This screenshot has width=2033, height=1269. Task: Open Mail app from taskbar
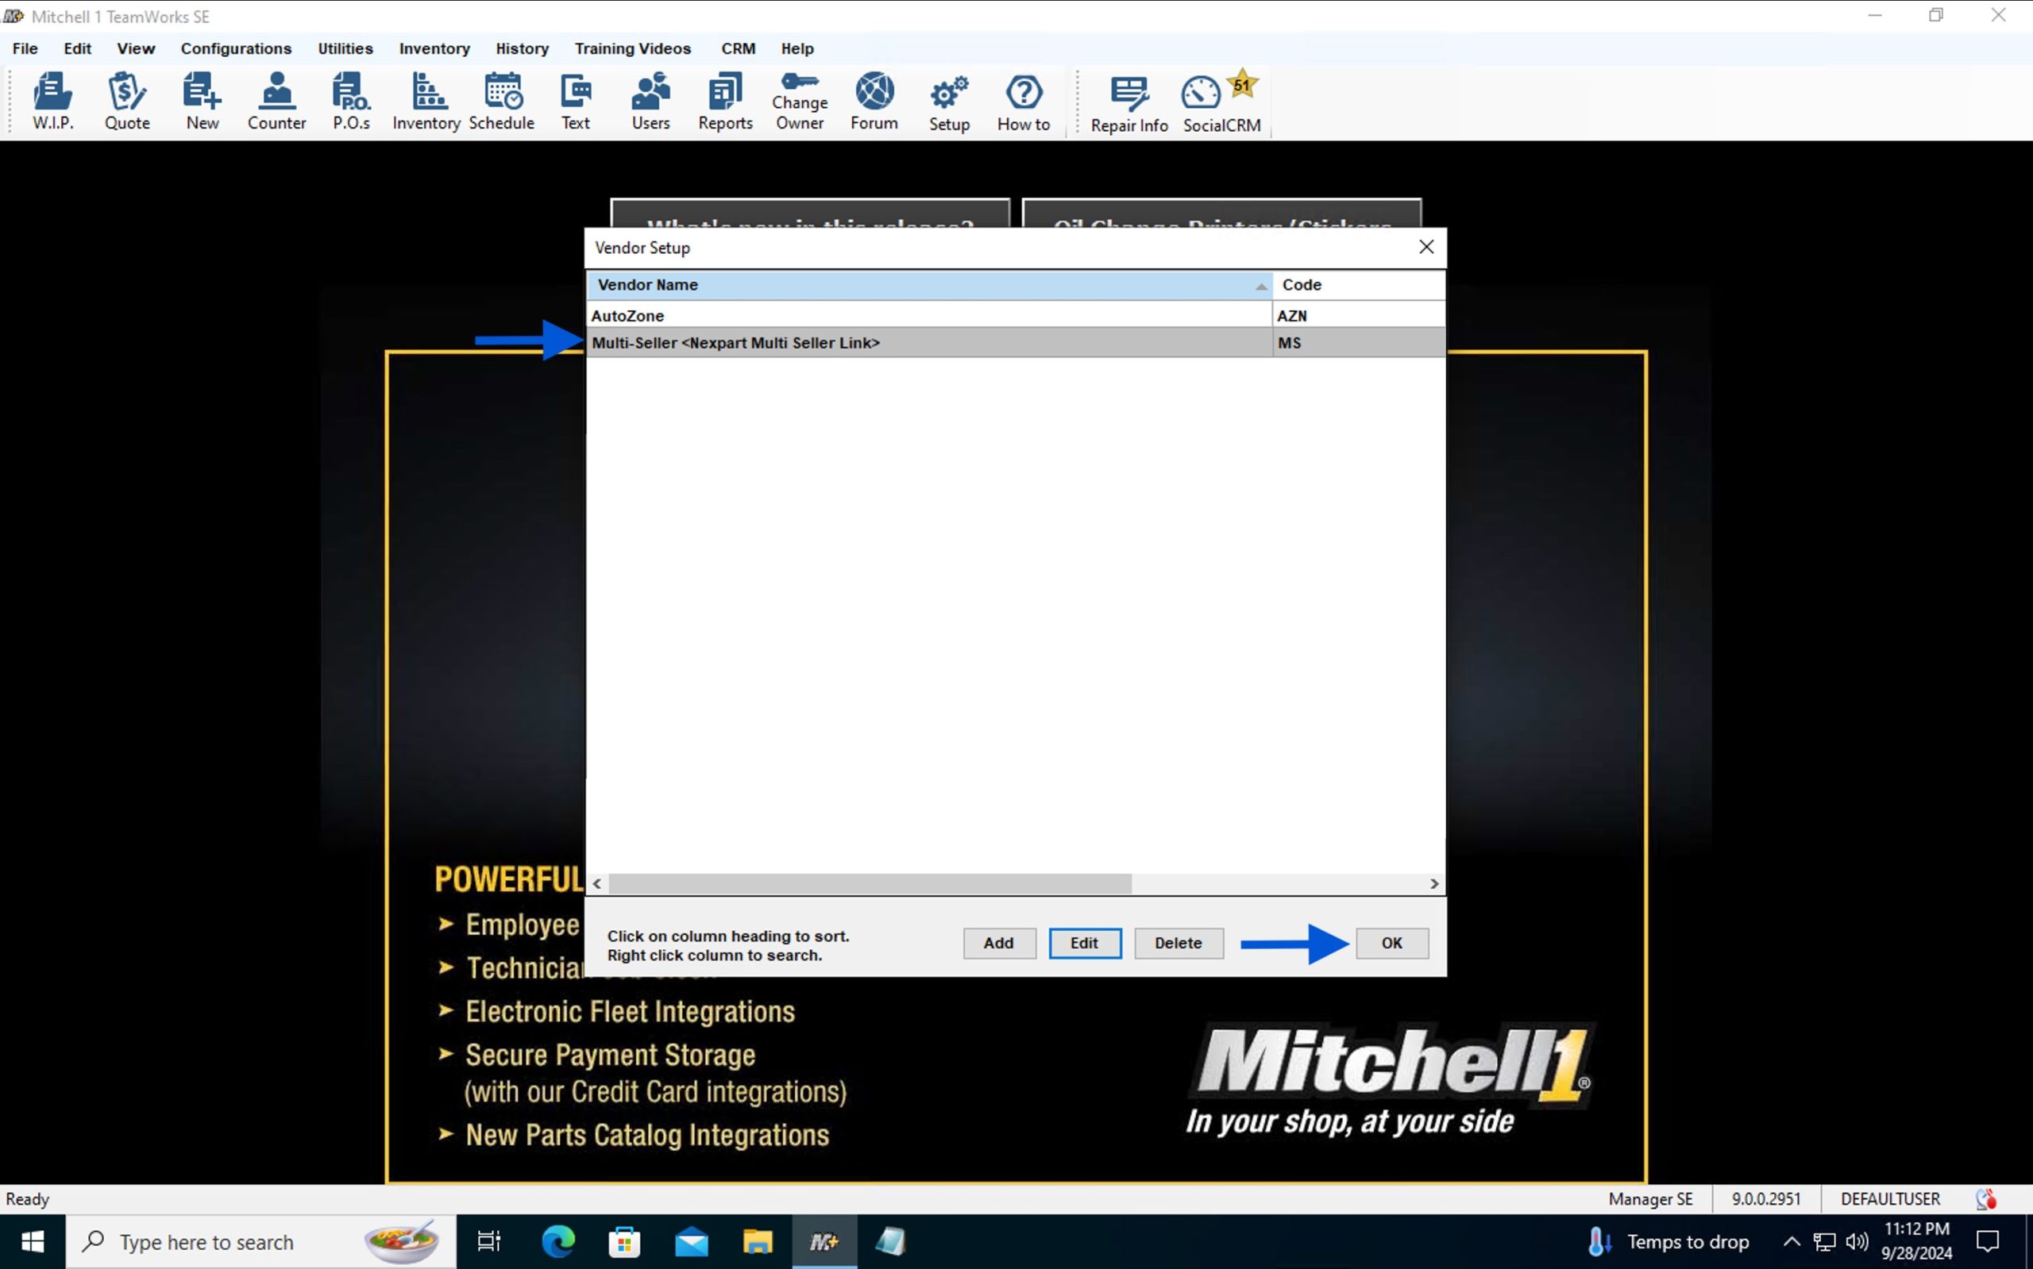691,1241
